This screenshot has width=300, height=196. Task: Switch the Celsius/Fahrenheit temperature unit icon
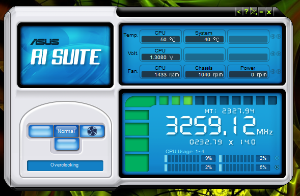(x=254, y=12)
